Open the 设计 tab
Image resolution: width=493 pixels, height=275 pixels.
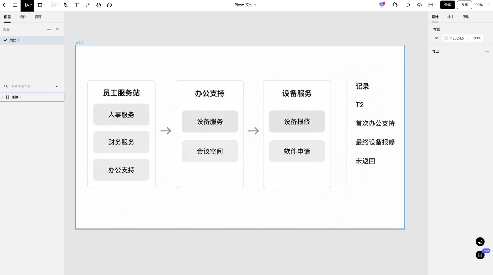point(435,17)
